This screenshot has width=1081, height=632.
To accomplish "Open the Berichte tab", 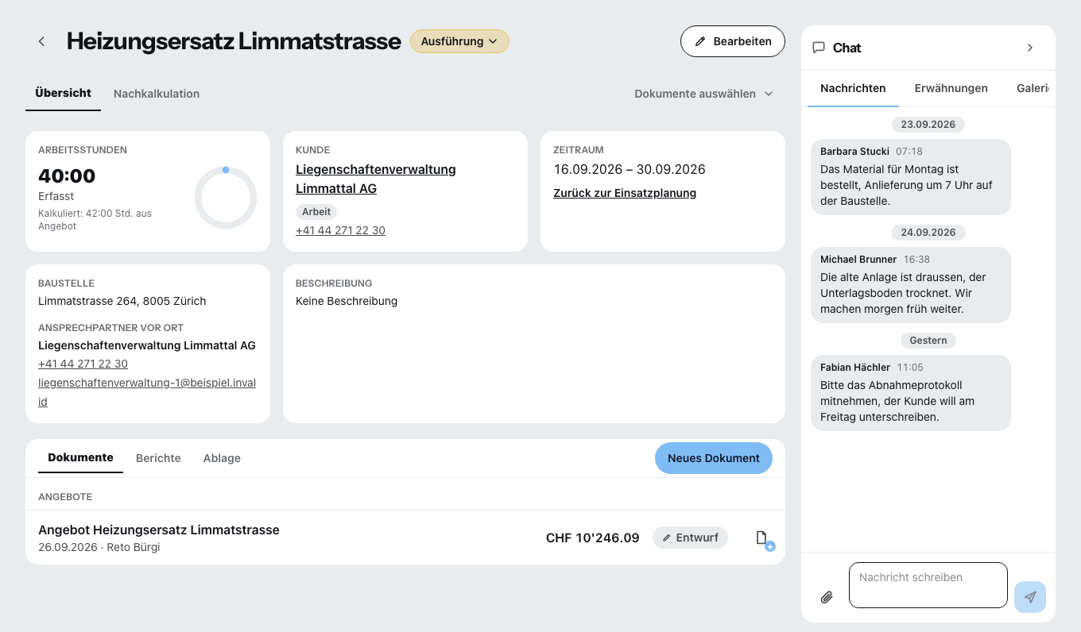I will click(x=158, y=458).
